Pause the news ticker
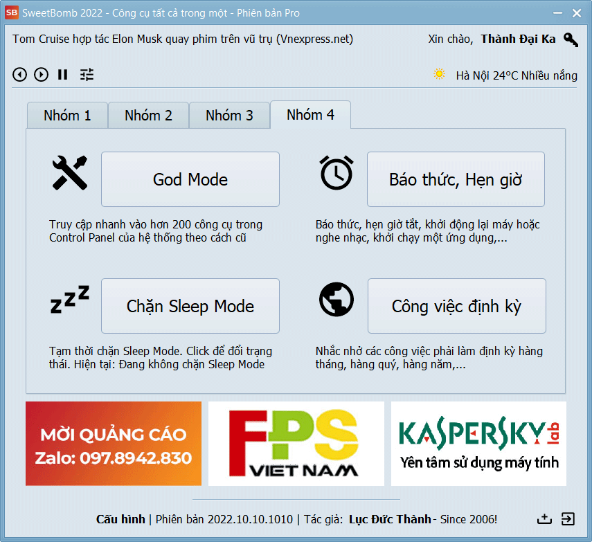 [x=63, y=75]
